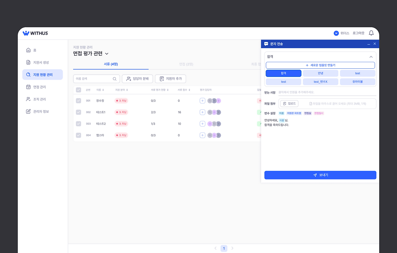This screenshot has width=397, height=253.
Task: Click the score 16 cell
Action: 179,112
